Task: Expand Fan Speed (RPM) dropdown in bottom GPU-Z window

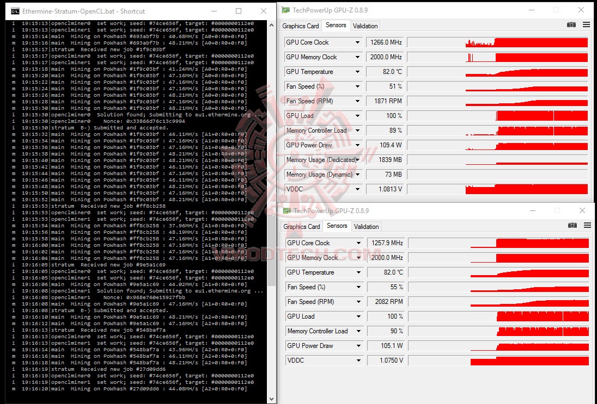Action: [x=358, y=302]
